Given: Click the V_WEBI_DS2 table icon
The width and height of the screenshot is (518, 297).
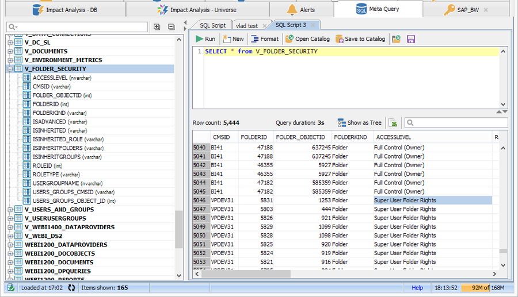Looking at the screenshot, I should pyautogui.click(x=18, y=236).
